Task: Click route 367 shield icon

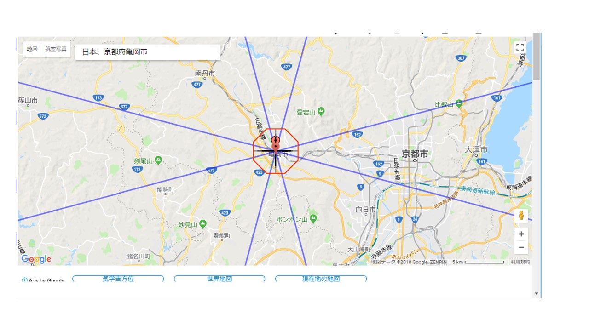Action: coord(461,58)
